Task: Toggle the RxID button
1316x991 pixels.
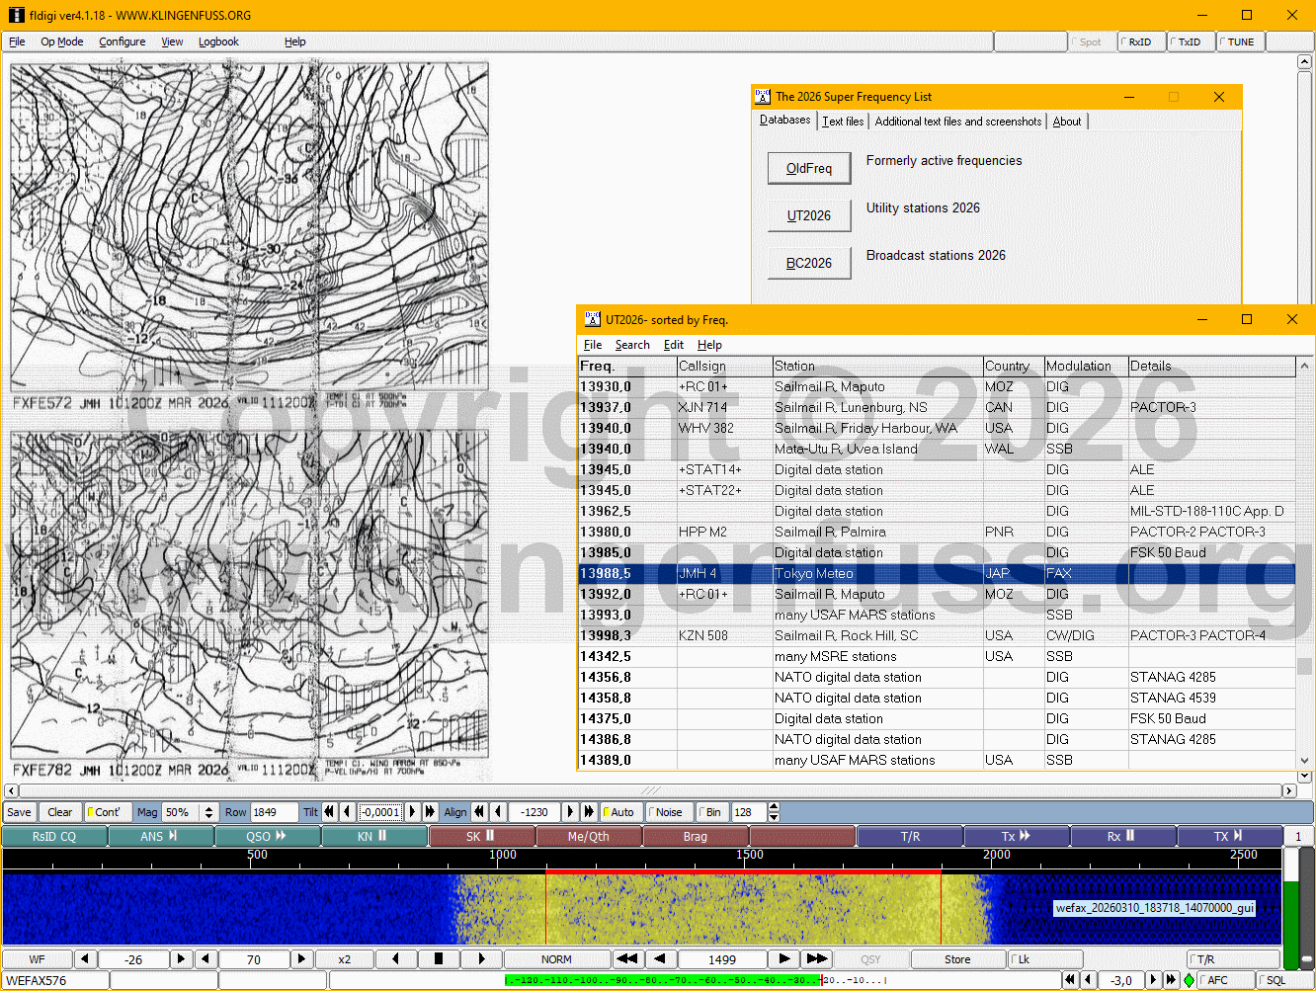Action: tap(1139, 41)
